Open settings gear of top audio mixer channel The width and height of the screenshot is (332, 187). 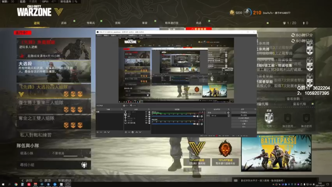point(202,116)
